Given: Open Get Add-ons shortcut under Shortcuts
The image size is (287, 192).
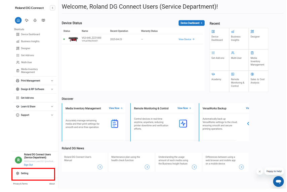Looking at the screenshot, I should [25, 55].
